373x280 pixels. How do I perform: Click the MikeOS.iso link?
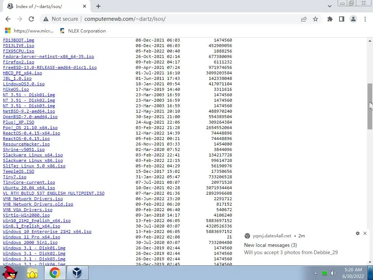click(16, 89)
